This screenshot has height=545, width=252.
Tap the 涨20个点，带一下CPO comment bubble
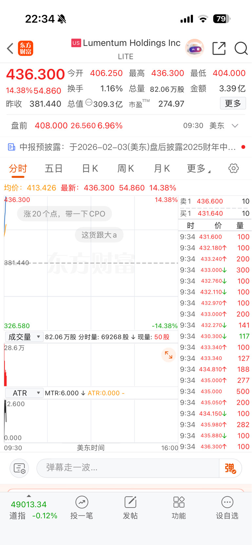click(64, 214)
